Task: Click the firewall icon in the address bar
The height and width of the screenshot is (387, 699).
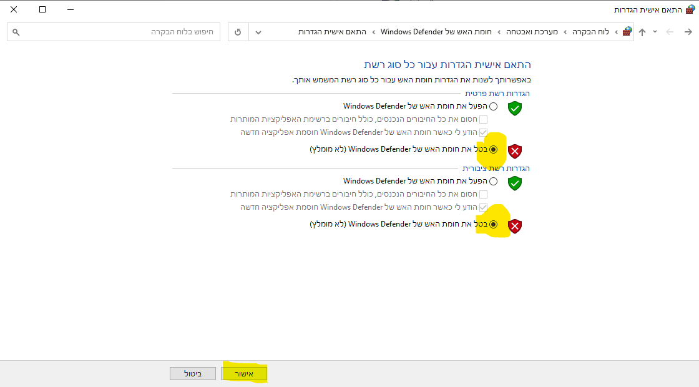Action: point(627,32)
